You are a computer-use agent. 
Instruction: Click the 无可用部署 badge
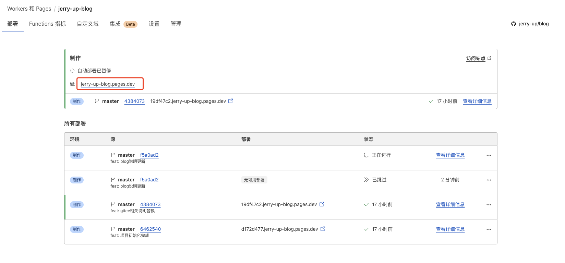(x=254, y=180)
